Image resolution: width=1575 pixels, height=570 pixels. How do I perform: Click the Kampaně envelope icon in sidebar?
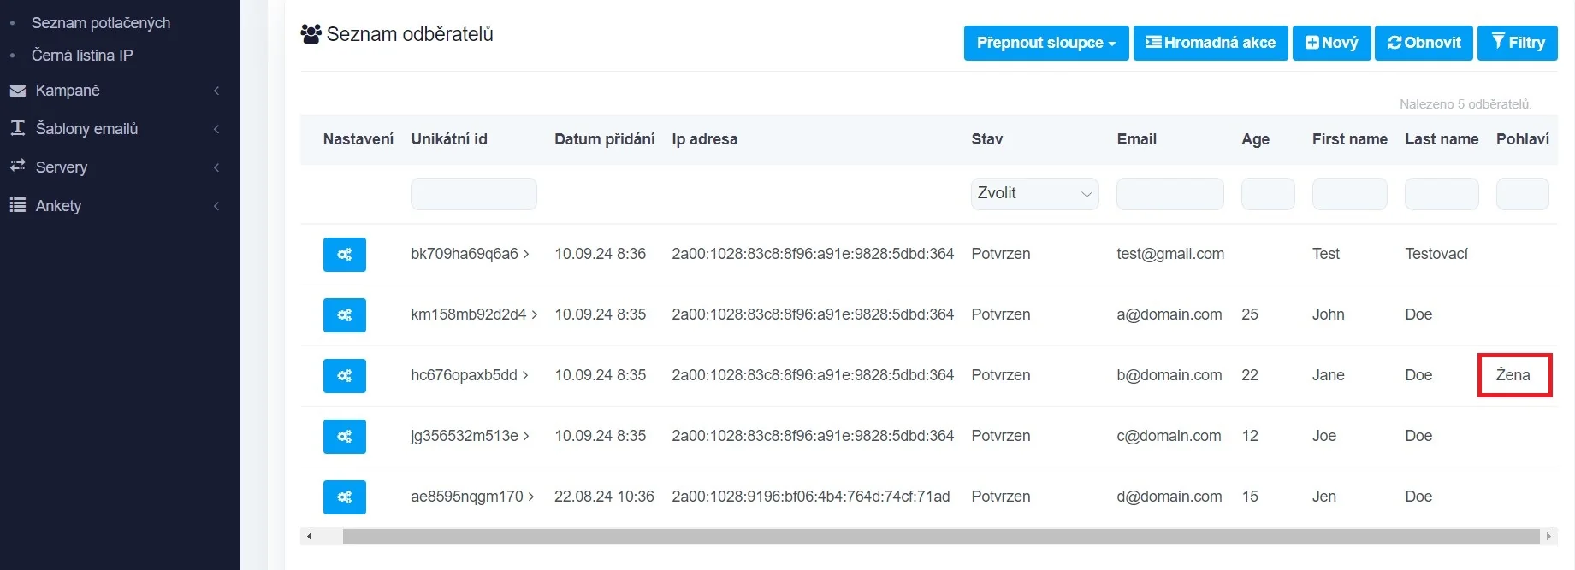click(x=17, y=91)
